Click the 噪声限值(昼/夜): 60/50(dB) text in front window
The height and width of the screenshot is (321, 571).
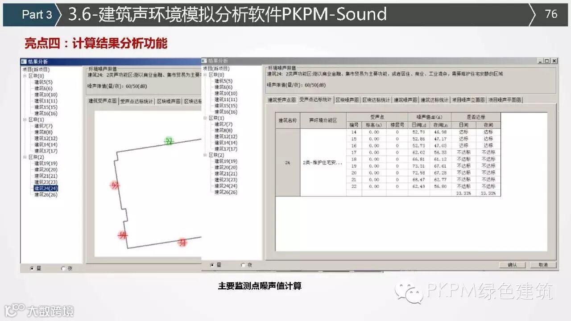click(296, 85)
